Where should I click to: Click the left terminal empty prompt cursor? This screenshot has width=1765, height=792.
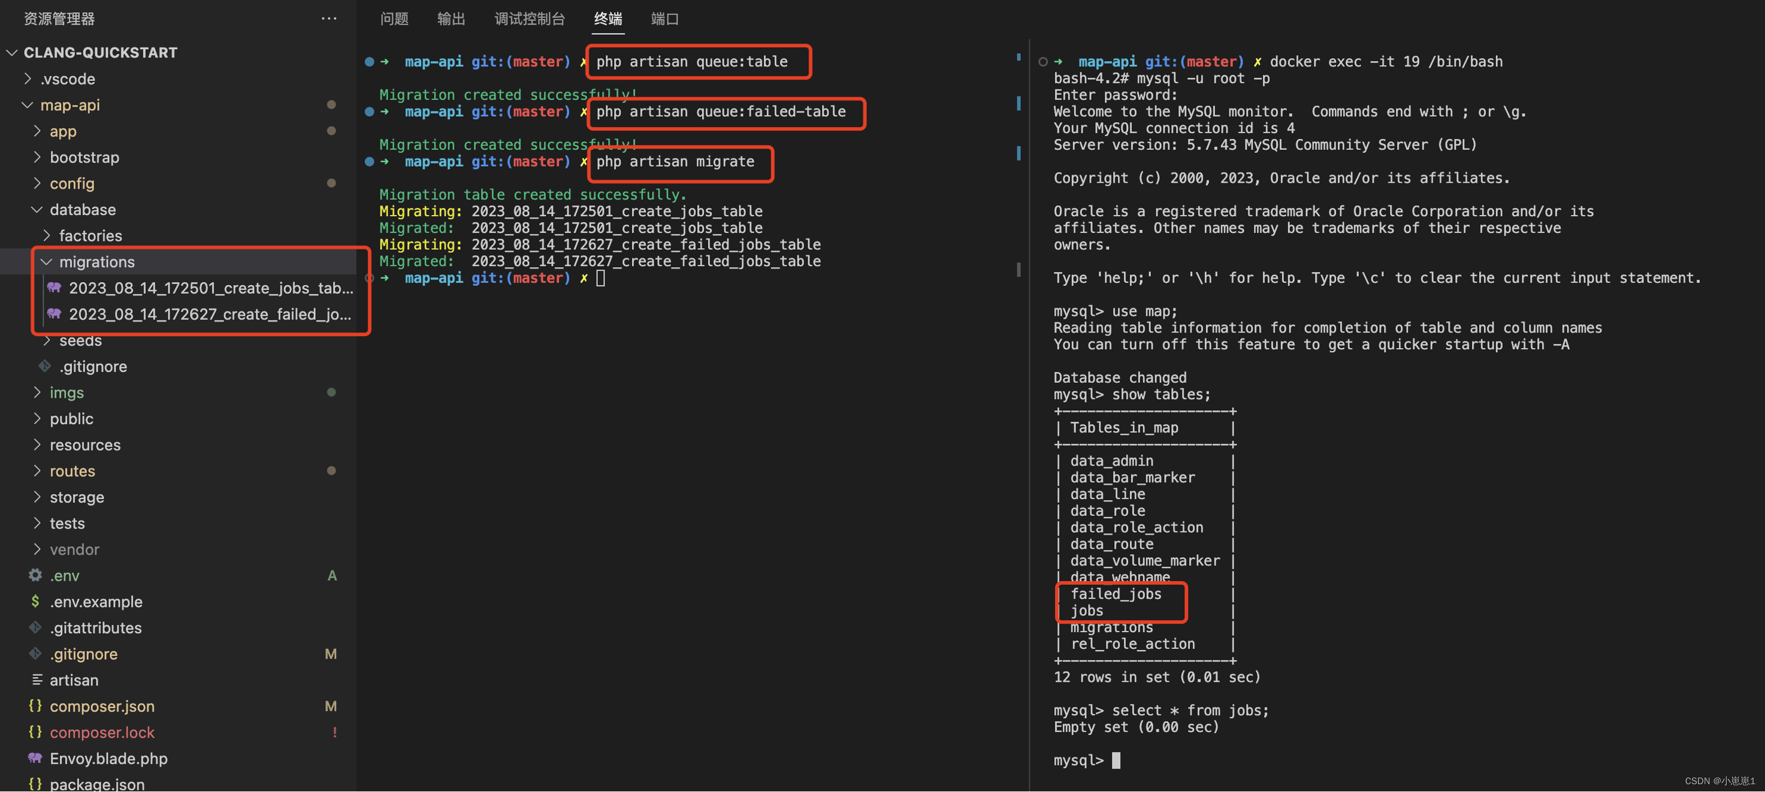[x=600, y=278]
